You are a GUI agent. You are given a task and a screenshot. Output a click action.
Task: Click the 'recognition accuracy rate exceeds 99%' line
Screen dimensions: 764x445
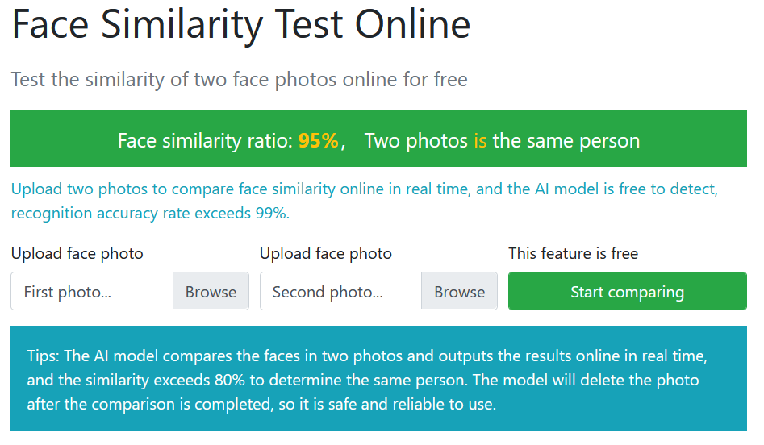(149, 214)
